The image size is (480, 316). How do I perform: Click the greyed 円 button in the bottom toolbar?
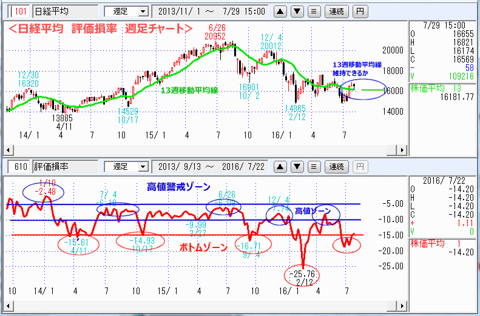(x=360, y=167)
